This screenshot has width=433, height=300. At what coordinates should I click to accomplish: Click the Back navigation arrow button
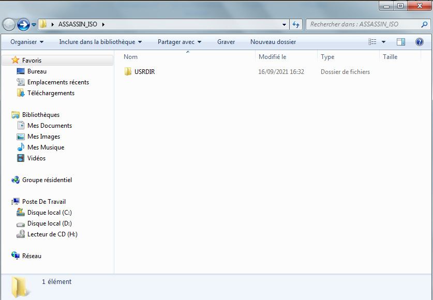(x=9, y=24)
